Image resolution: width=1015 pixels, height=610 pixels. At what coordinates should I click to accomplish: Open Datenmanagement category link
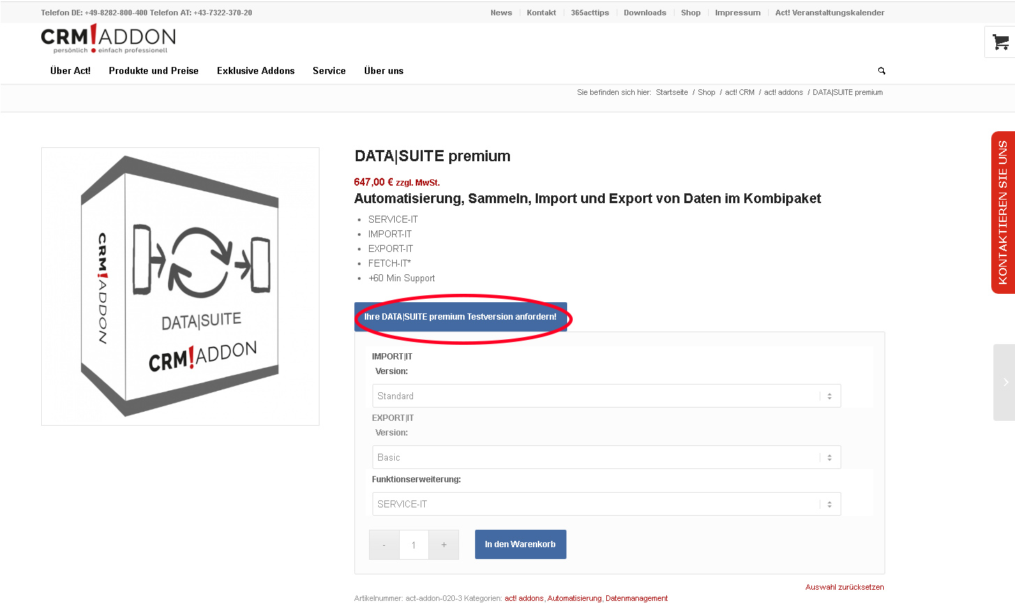[x=636, y=598]
